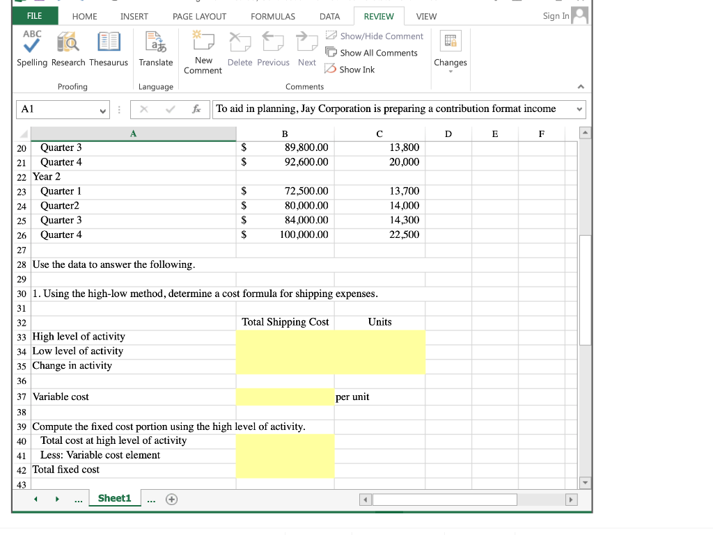The width and height of the screenshot is (713, 535).
Task: Select yellow cell for High level cost
Action: point(285,337)
